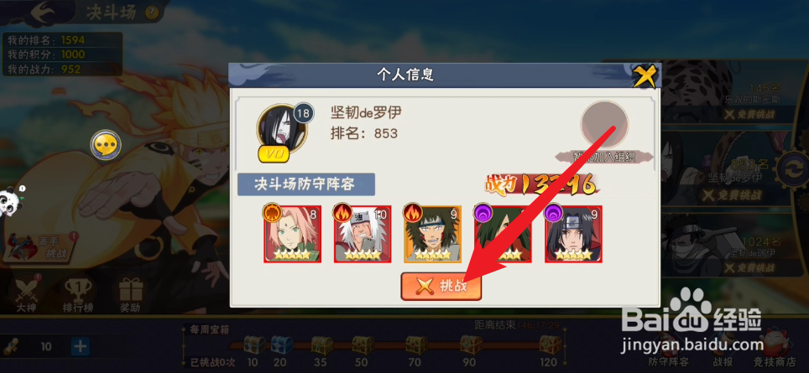Open the chat bubble icon
The image size is (809, 373).
106,145
